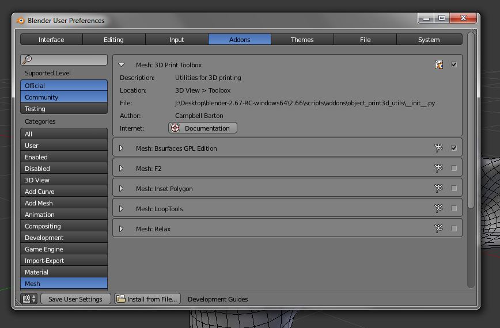500x328 pixels.
Task: Click the community icon on the Inset Polygon row
Action: point(439,188)
